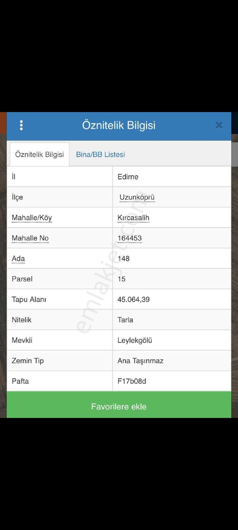Switch to the Bina/BB Listesi tab
The height and width of the screenshot is (530, 238).
coord(100,154)
